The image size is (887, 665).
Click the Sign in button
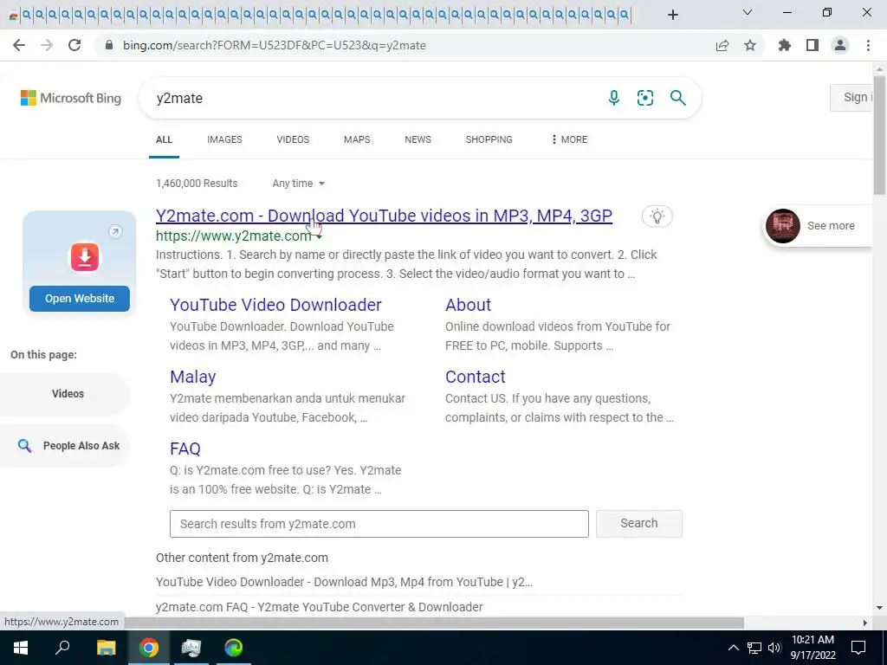tap(851, 97)
